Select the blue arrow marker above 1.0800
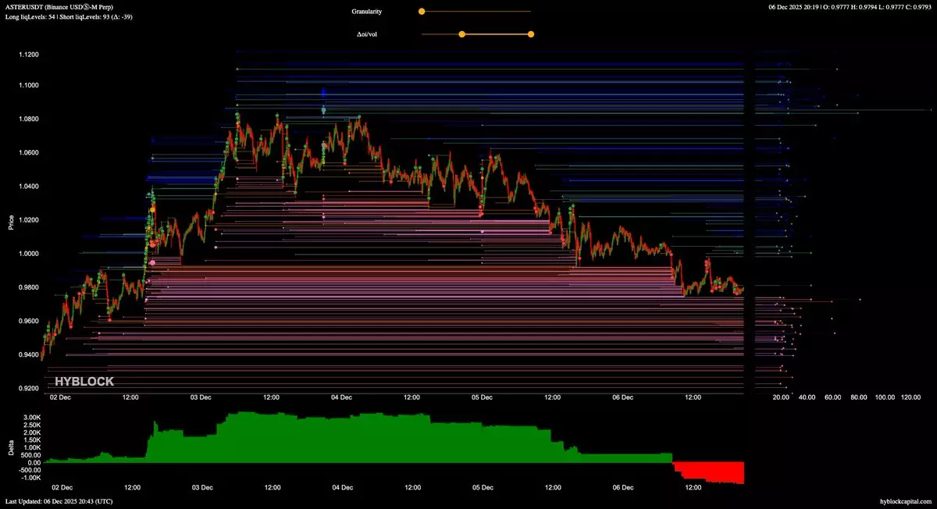 click(x=324, y=94)
